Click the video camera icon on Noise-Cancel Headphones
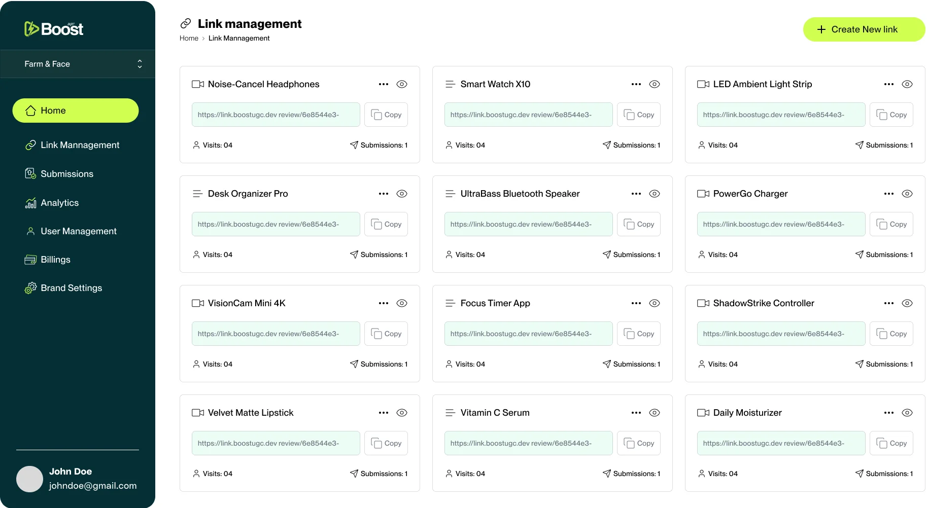Image resolution: width=927 pixels, height=508 pixels. (x=197, y=84)
